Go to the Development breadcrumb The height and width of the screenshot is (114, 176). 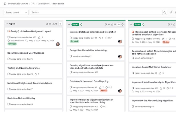pos(43,4)
